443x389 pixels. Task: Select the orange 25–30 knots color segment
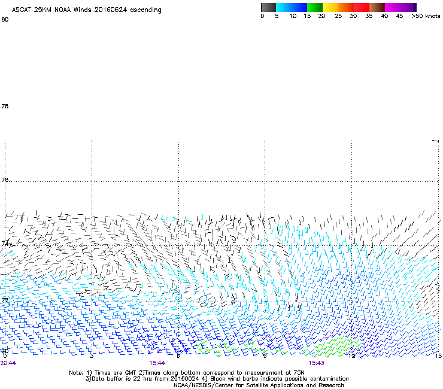pyautogui.click(x=346, y=7)
